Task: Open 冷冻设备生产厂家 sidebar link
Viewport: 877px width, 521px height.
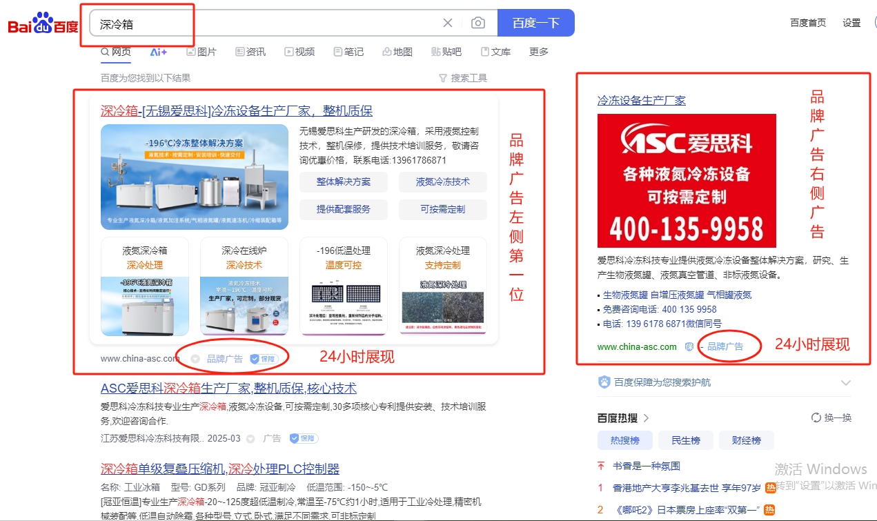Action: click(x=642, y=100)
